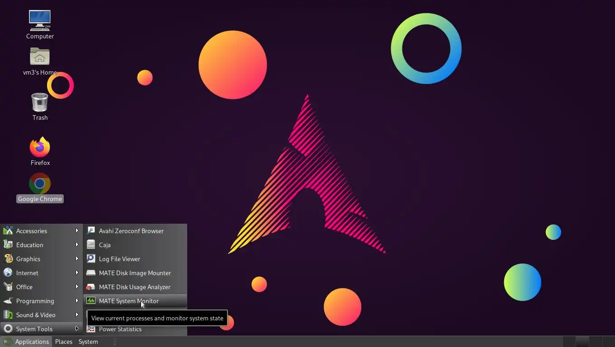
Task: Click the Graphics category palette icon
Action: 8,259
